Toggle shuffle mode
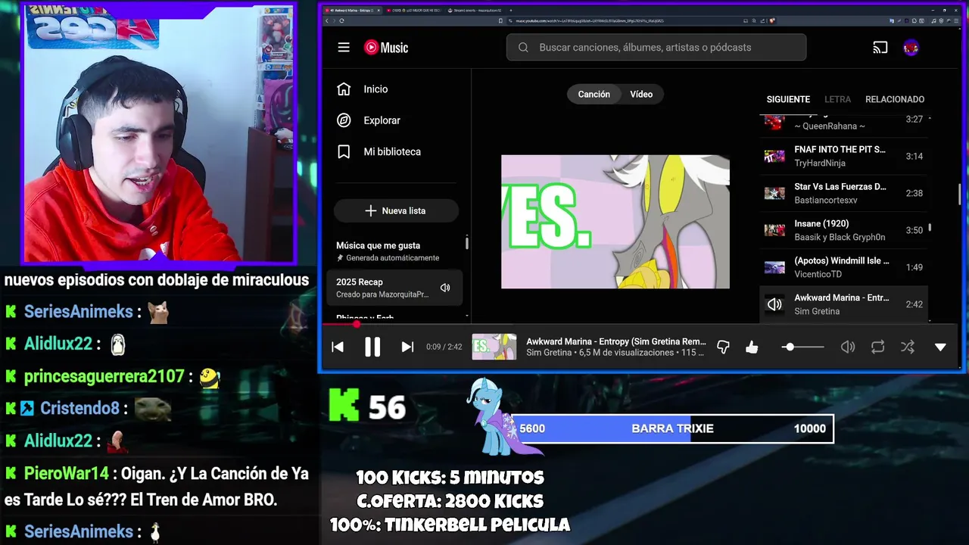This screenshot has height=545, width=969. pyautogui.click(x=908, y=347)
